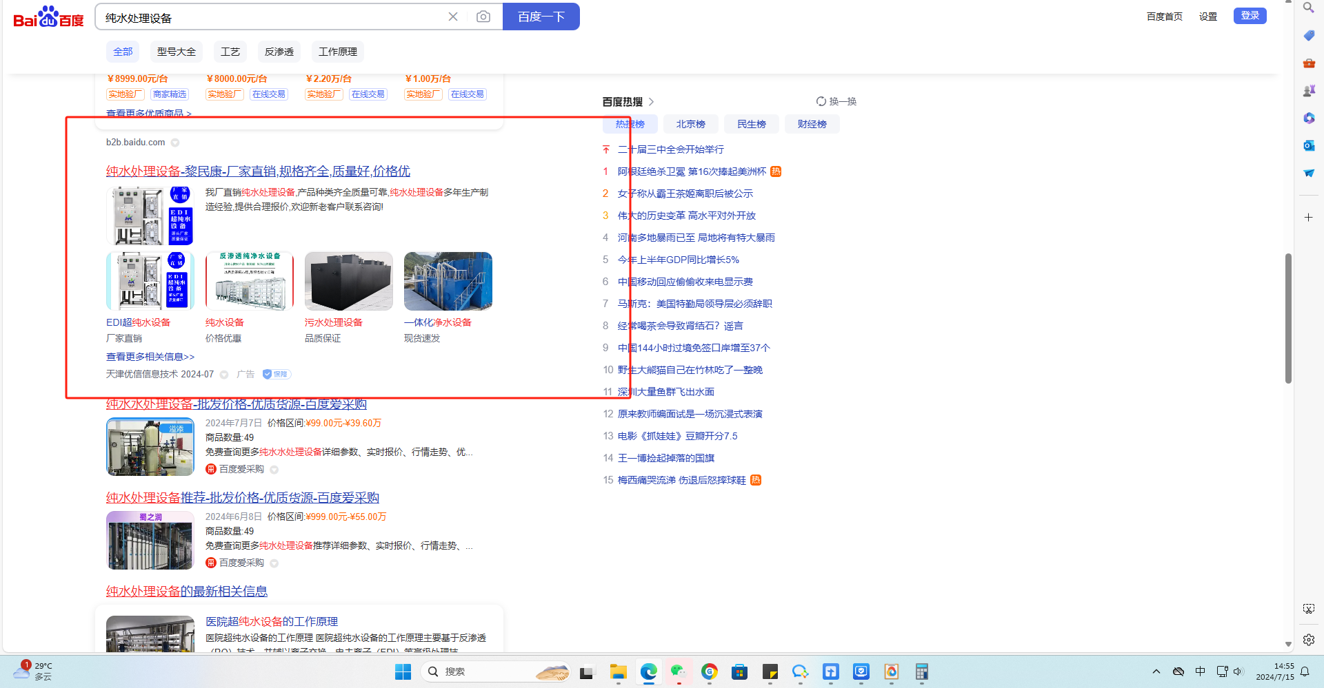
Task: Open the Microsoft 365 sidebar icon
Action: coord(1309,118)
